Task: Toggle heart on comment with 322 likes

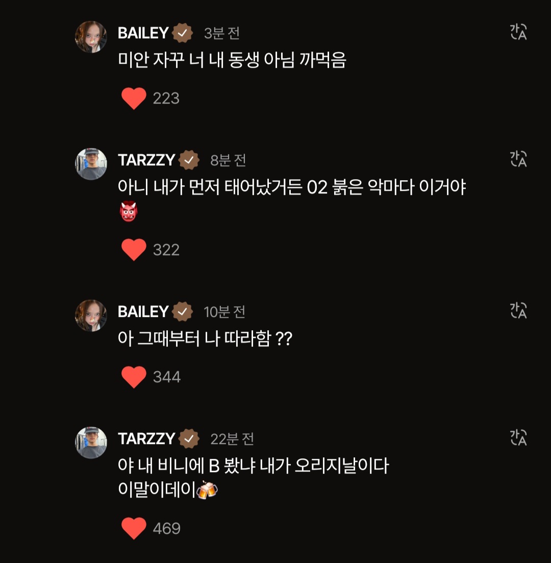Action: [134, 250]
